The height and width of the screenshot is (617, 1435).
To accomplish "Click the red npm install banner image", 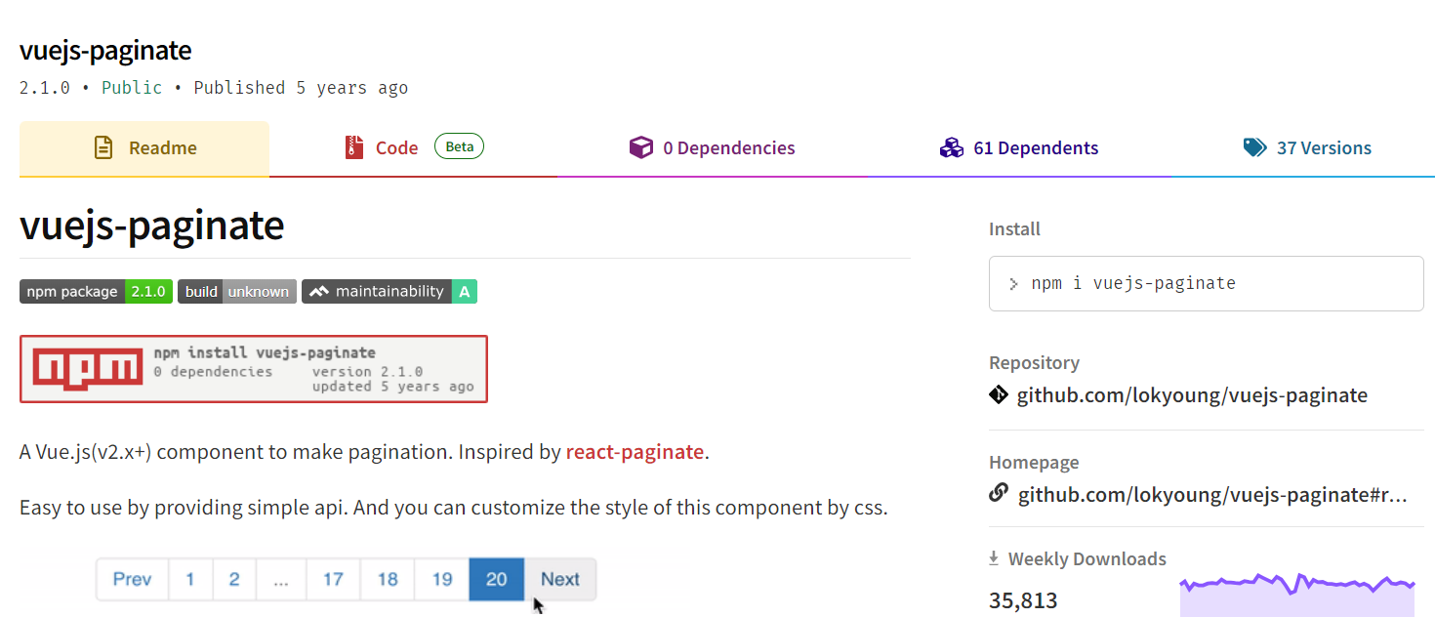I will click(254, 369).
